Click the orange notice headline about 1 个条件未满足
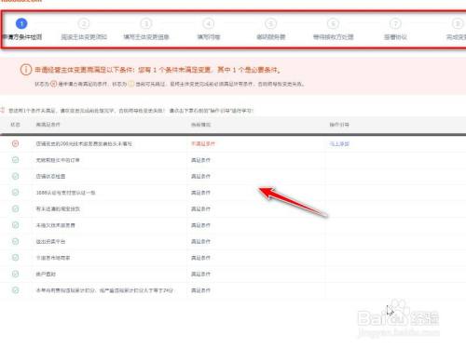The height and width of the screenshot is (349, 466). pyautogui.click(x=158, y=70)
